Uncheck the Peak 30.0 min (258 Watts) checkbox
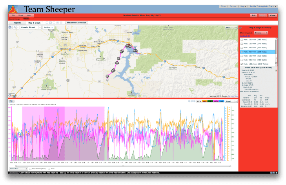Screen dimensions: 286x185 pyautogui.click(x=242, y=52)
